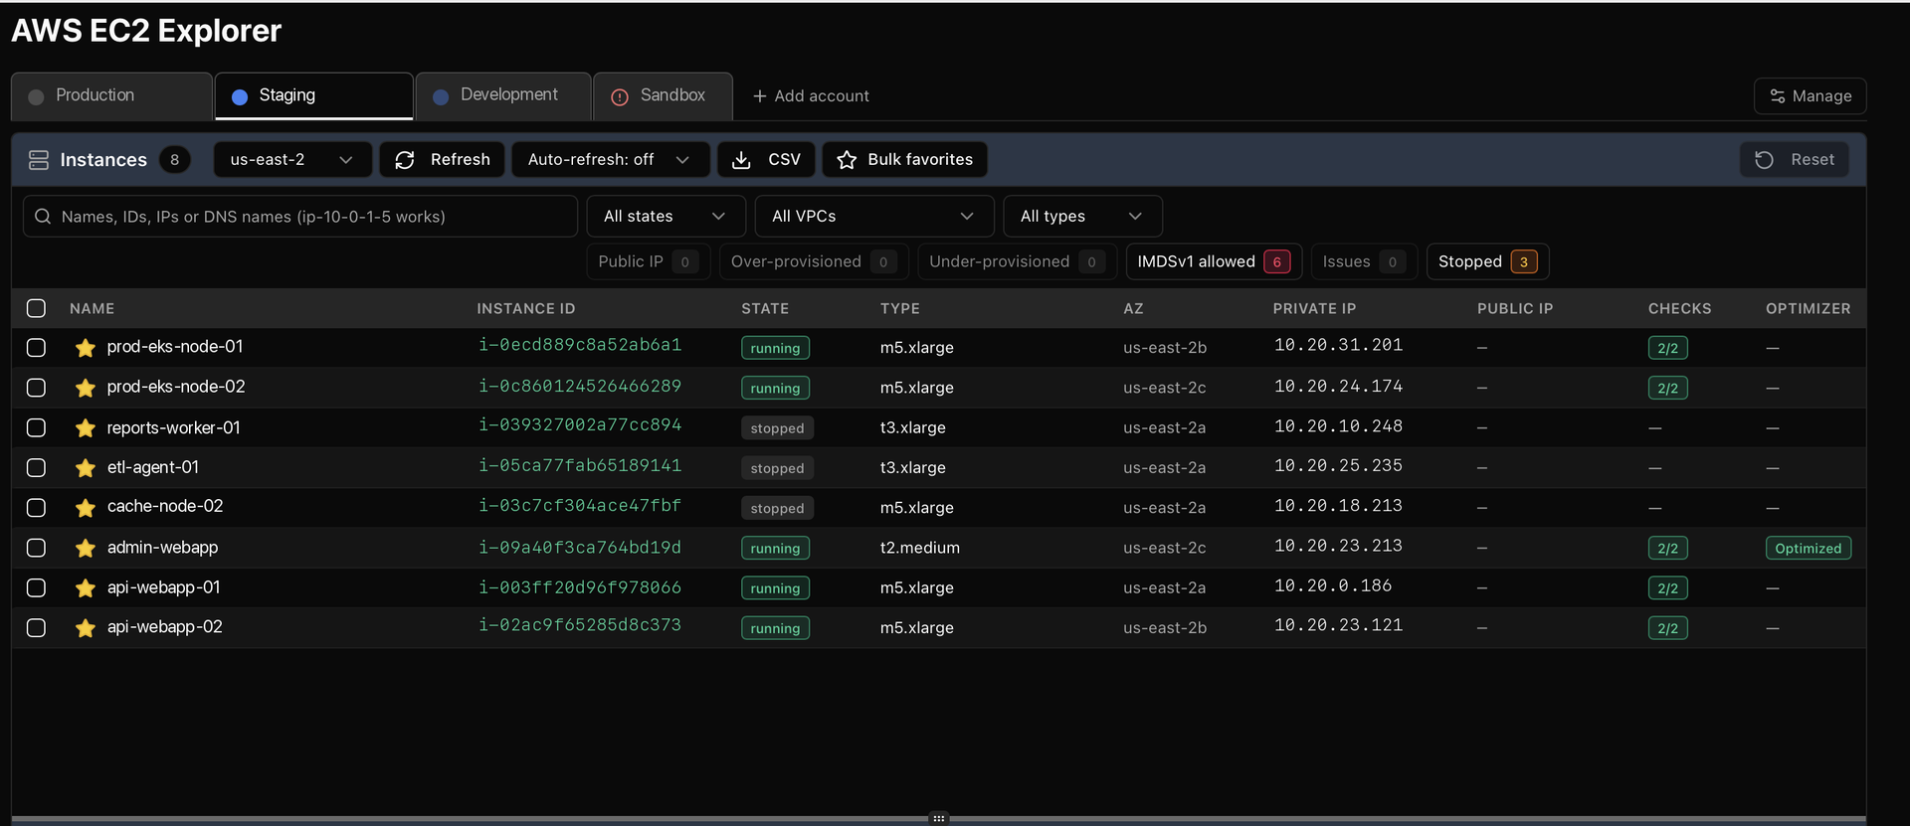
Task: Toggle the select-all instances checkbox
Action: pos(36,308)
